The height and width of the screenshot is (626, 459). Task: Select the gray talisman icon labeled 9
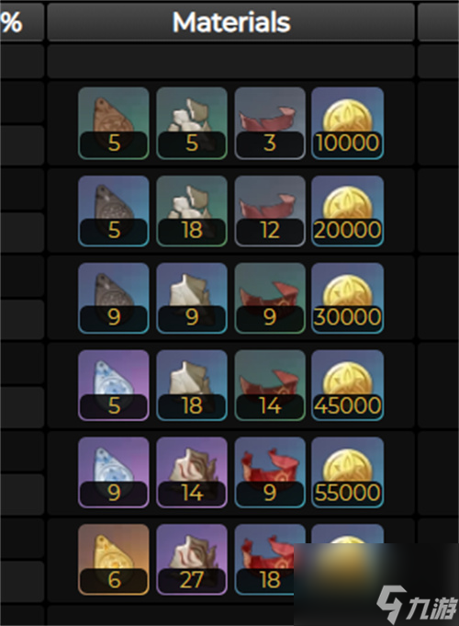tap(114, 298)
